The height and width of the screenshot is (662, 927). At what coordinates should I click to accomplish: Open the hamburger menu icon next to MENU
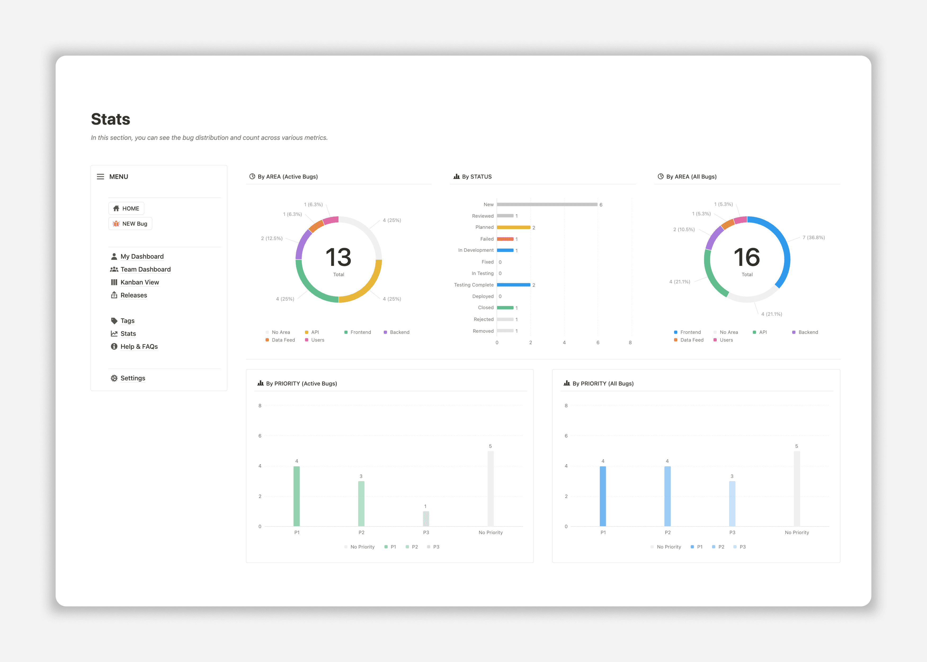tap(100, 176)
